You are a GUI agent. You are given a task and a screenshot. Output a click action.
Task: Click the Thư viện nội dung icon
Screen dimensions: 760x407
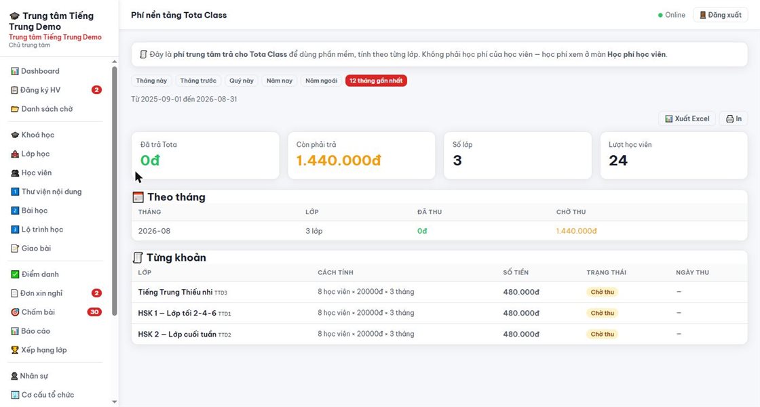pyautogui.click(x=15, y=192)
